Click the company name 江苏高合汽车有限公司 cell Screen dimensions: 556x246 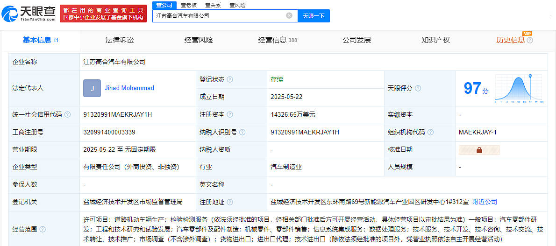point(114,62)
